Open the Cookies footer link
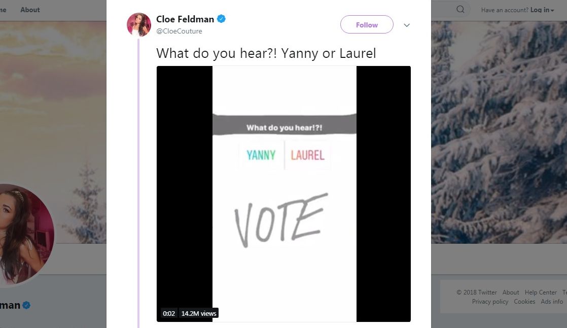The height and width of the screenshot is (328, 567). (x=524, y=302)
